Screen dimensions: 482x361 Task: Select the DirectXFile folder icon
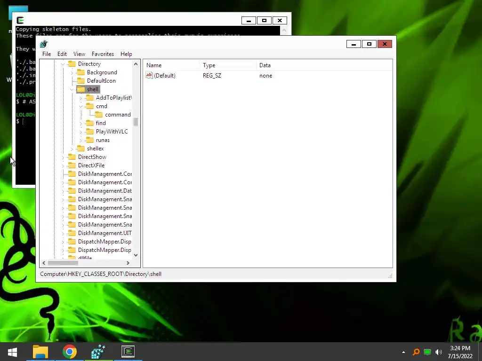coord(72,165)
